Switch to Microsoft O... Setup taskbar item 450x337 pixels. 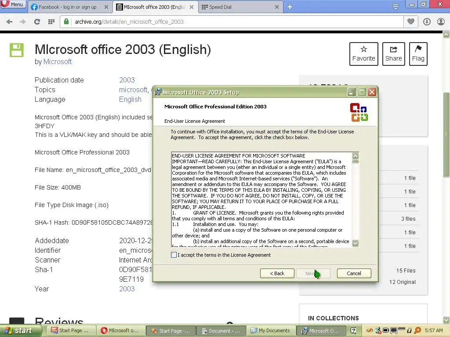[x=320, y=331]
